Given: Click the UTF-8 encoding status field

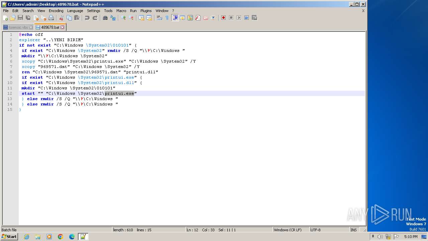Looking at the screenshot, I should 329,230.
